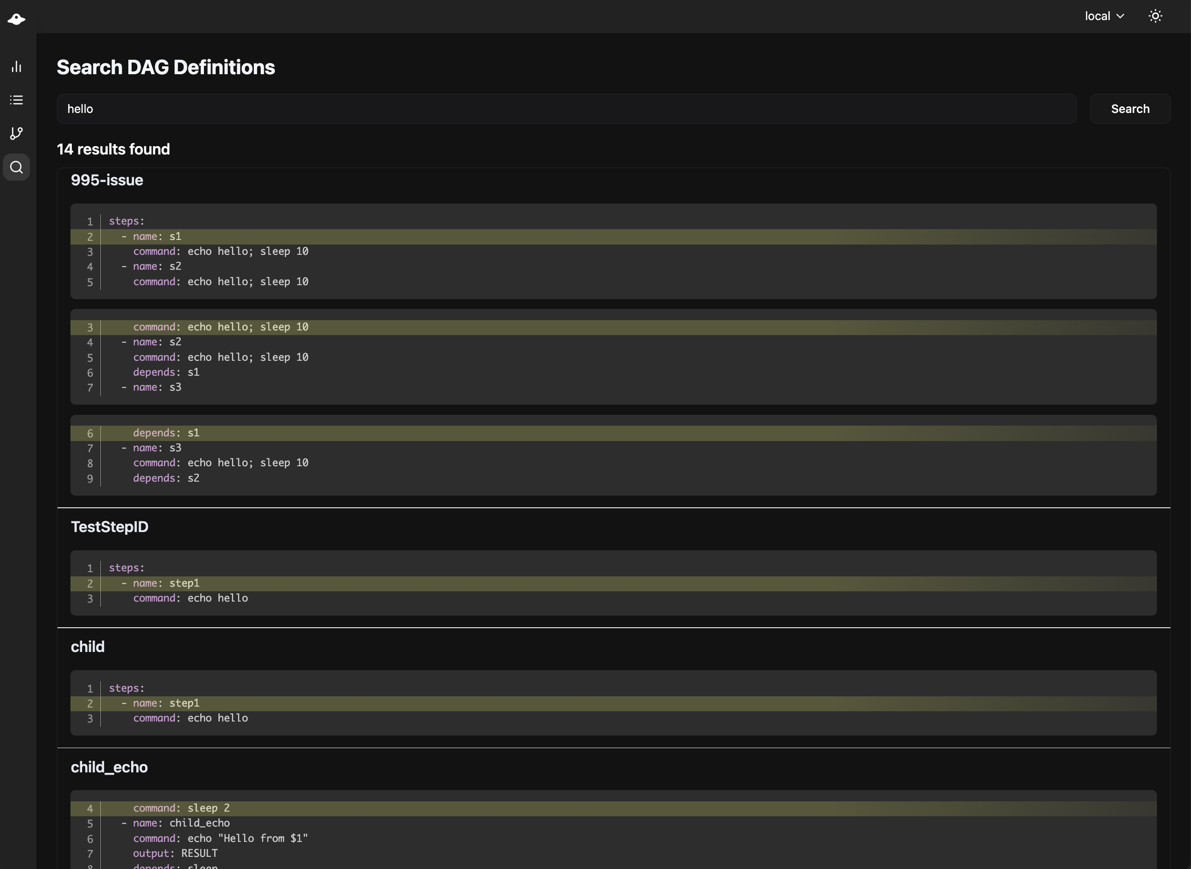Screen dimensions: 1191x869
Task: Focus the search field containing hello
Action: (566, 109)
